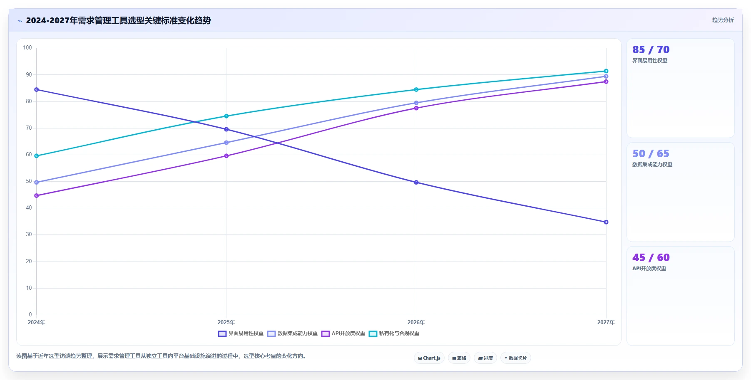751x380 pixels.
Task: Open the 85 / 70 界面易用性权重 card
Action: point(681,88)
